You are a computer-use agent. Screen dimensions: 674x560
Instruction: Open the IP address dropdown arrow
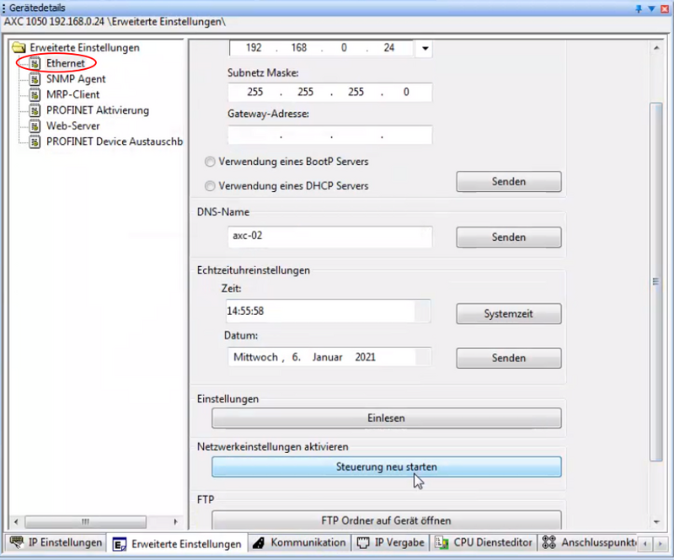click(425, 48)
